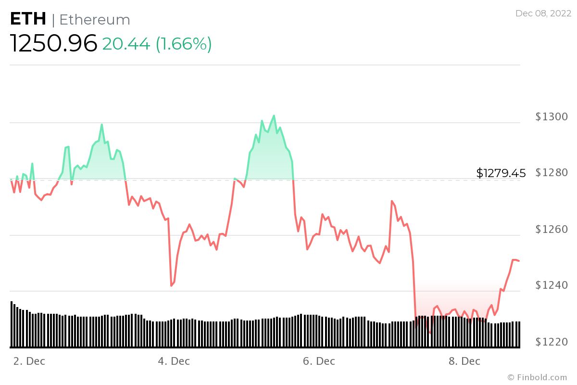Open the Finbold.com copyright link
This screenshot has height=385, width=577.
pos(537,377)
